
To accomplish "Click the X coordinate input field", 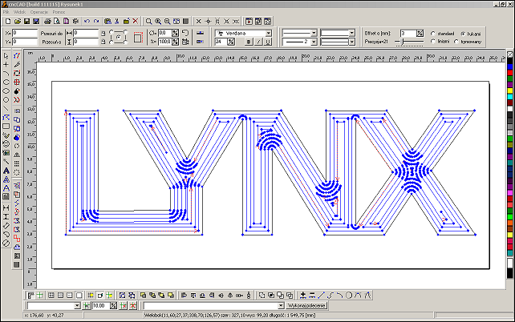I will pos(25,33).
